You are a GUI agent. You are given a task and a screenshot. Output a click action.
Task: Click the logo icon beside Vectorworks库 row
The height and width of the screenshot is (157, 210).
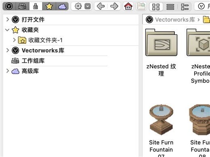point(15,50)
